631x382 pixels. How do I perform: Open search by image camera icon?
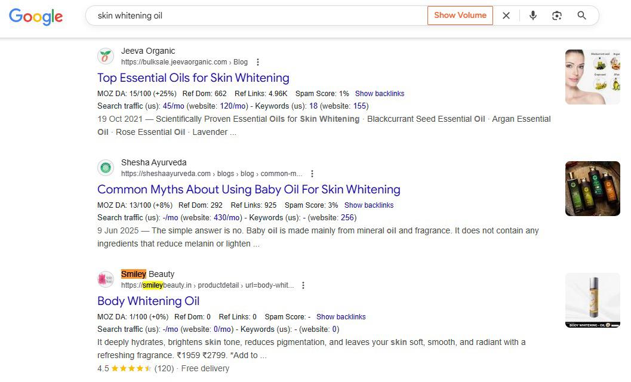coord(556,16)
